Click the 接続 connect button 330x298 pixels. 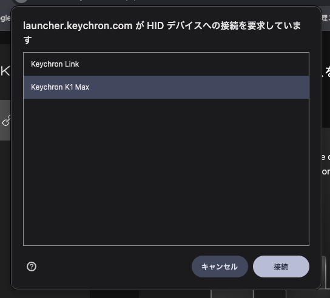coord(281,267)
